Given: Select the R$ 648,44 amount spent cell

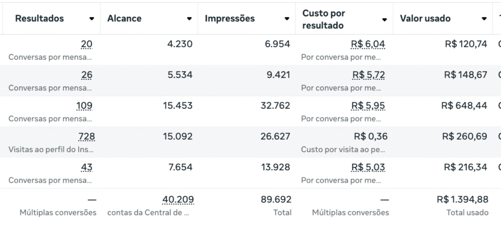Looking at the screenshot, I should 464,106.
